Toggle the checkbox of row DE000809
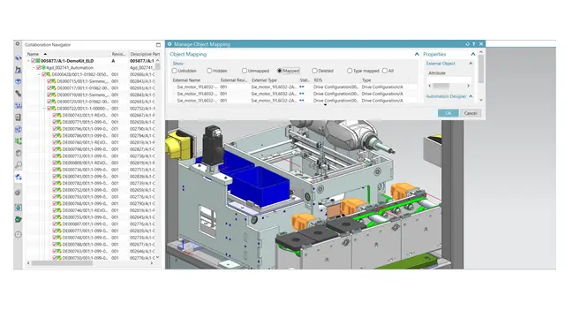 coord(55,163)
